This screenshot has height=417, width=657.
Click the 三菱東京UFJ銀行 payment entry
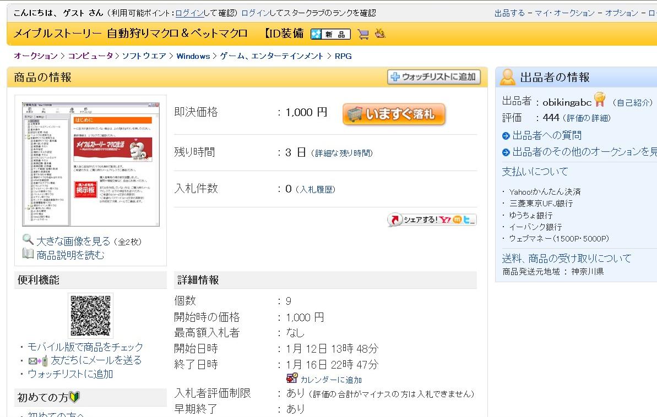click(x=541, y=204)
